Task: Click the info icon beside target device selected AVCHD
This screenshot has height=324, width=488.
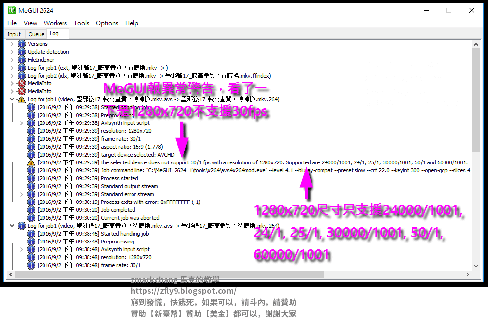Action: [31, 155]
